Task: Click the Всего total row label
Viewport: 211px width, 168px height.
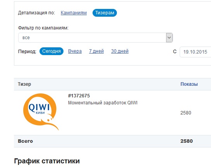Action: tap(25, 141)
